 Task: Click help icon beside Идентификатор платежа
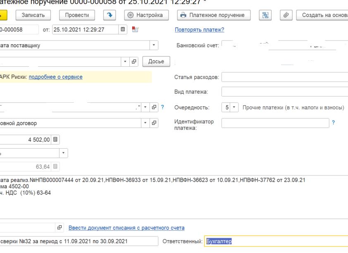point(334,123)
